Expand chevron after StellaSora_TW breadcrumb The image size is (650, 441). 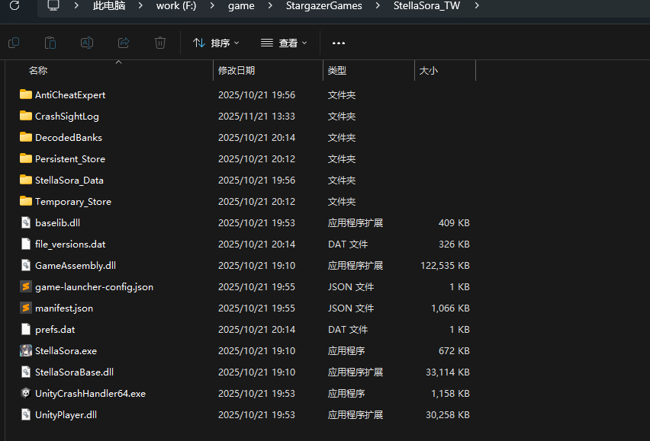point(477,6)
